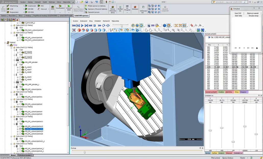
Task: Untick the HSS_MC_vybraná plocha17 checkbox
Action: point(20,129)
